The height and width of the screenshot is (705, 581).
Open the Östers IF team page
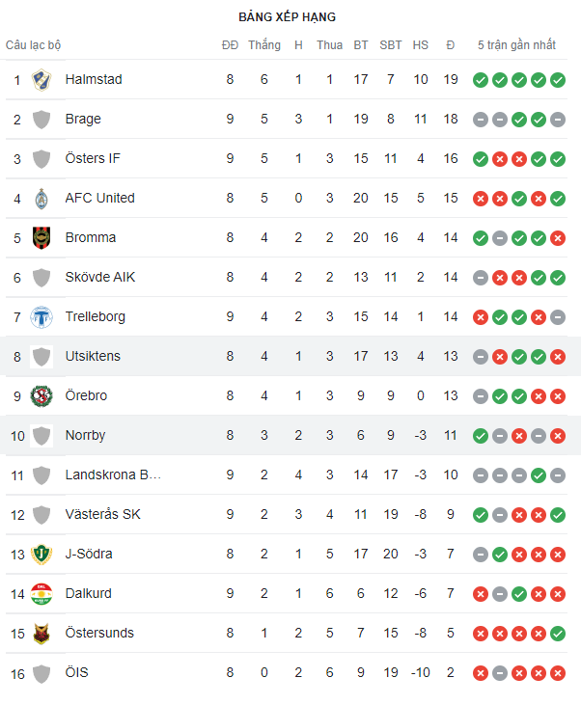click(x=93, y=158)
